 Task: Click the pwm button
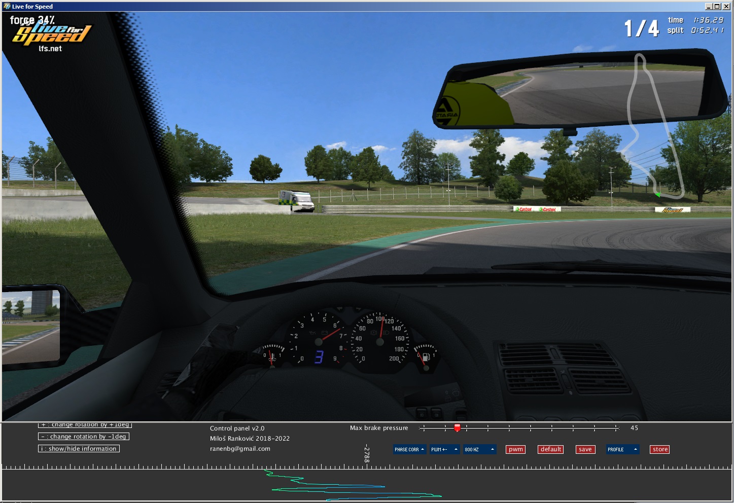point(515,449)
